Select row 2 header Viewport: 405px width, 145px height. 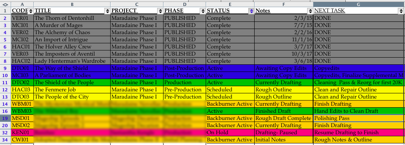[6, 18]
